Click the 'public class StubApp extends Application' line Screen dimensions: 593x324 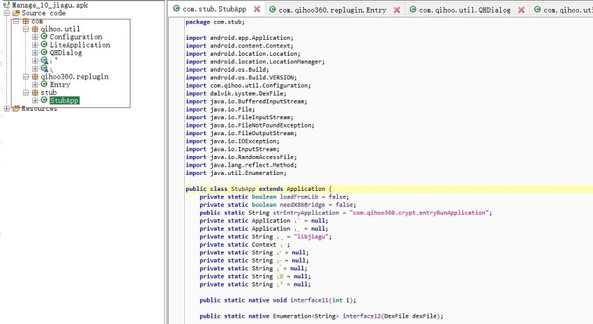point(258,189)
